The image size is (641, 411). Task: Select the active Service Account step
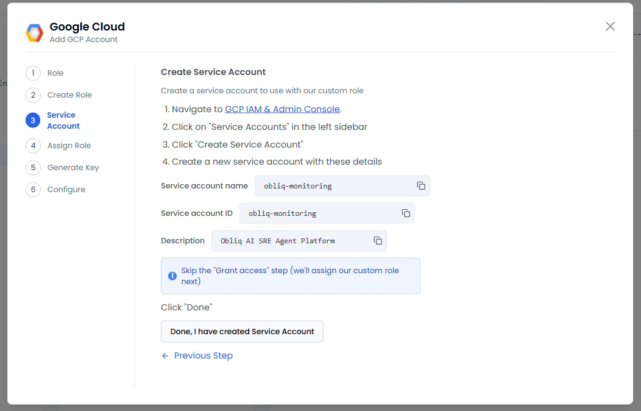[63, 120]
